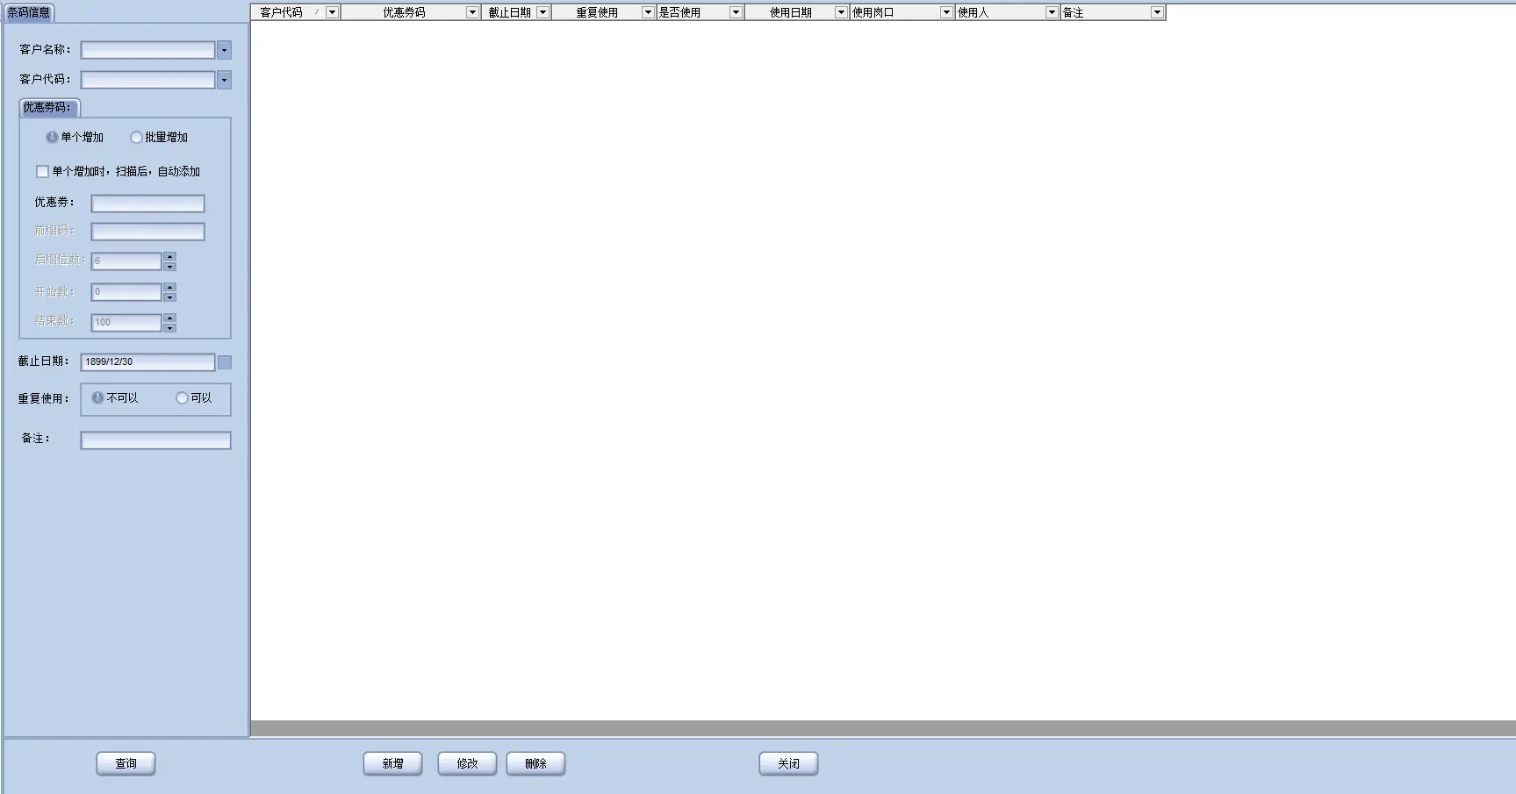Enable 单个增加时，扫描后，自动添加 checkbox
The height and width of the screenshot is (794, 1516).
[42, 172]
